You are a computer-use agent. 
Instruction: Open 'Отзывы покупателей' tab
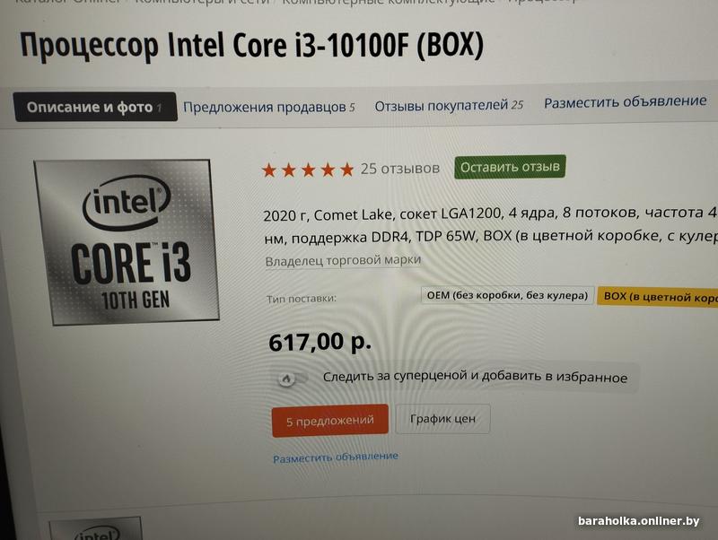(449, 106)
